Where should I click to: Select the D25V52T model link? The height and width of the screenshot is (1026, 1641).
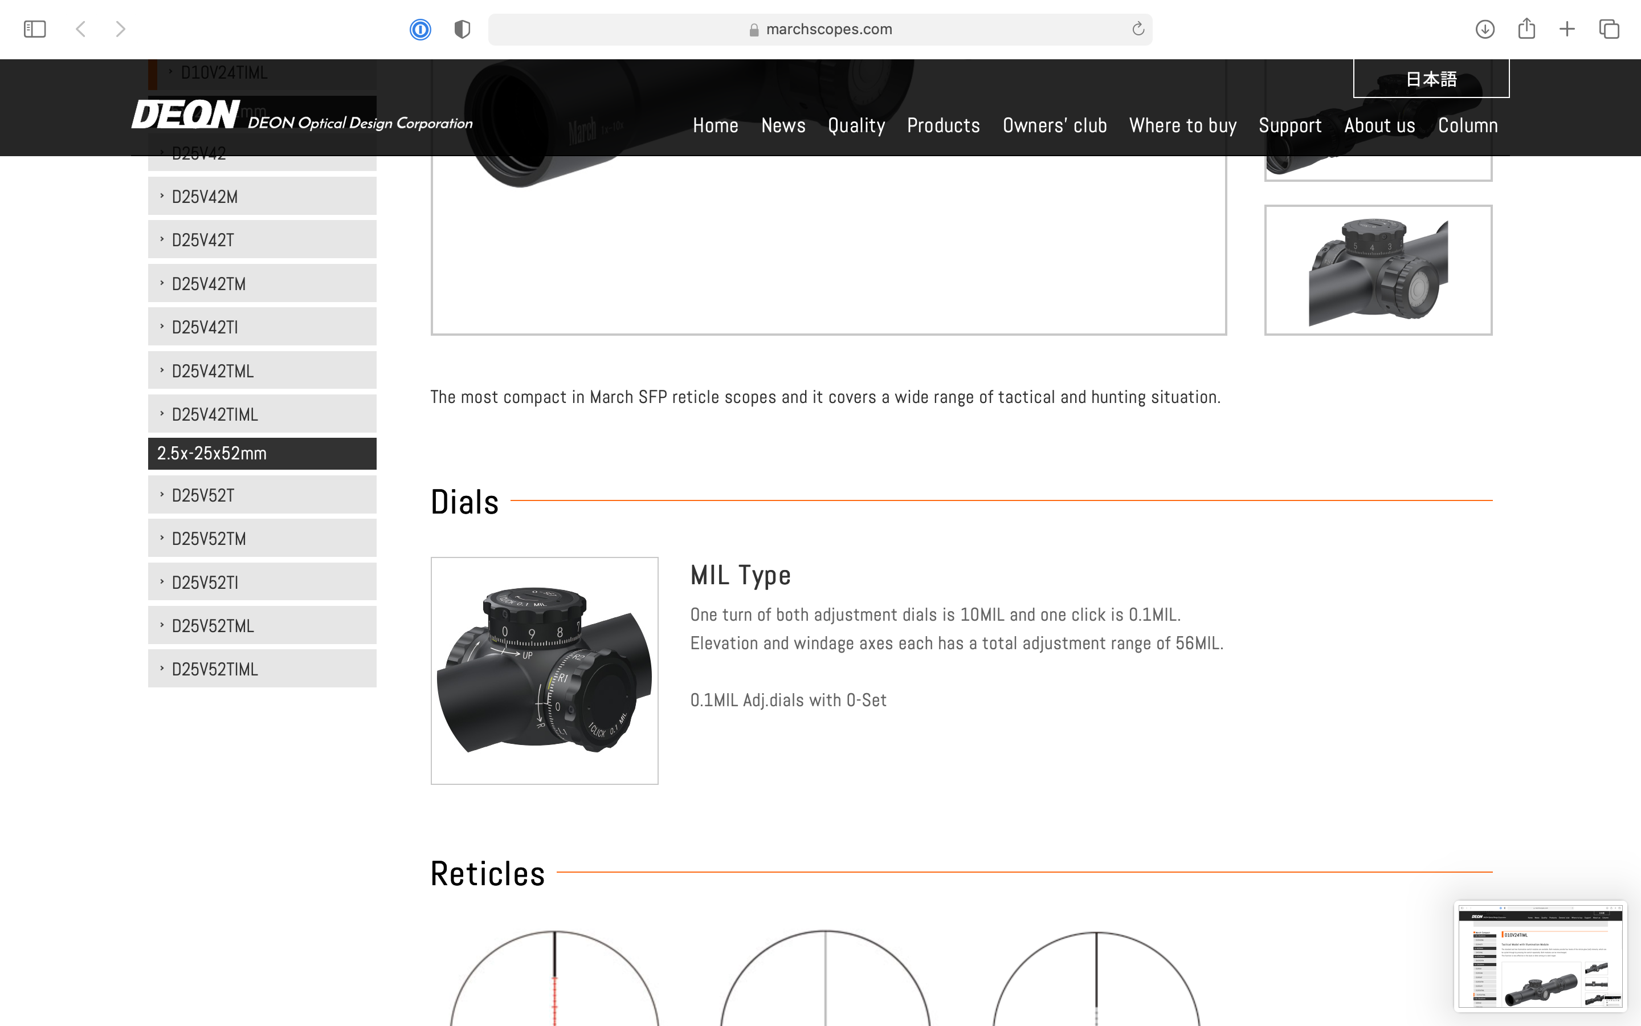(262, 495)
